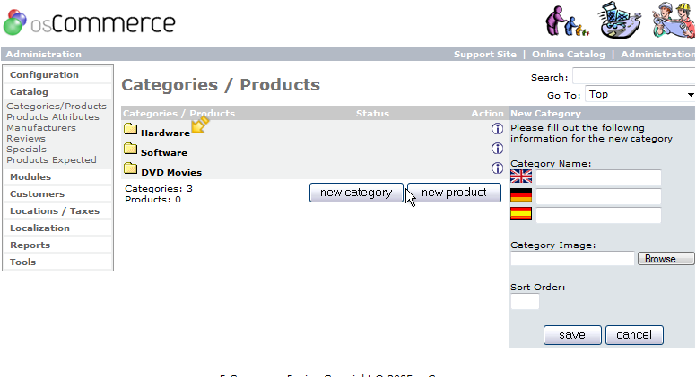This screenshot has height=378, width=696.
Task: Open the Specials link
Action: click(26, 149)
